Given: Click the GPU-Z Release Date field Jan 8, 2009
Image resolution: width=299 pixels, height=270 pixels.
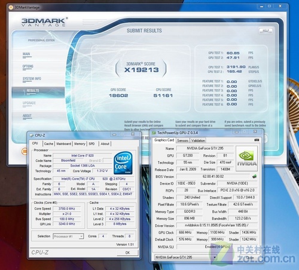Looking at the screenshot, I should pyautogui.click(x=188, y=170).
